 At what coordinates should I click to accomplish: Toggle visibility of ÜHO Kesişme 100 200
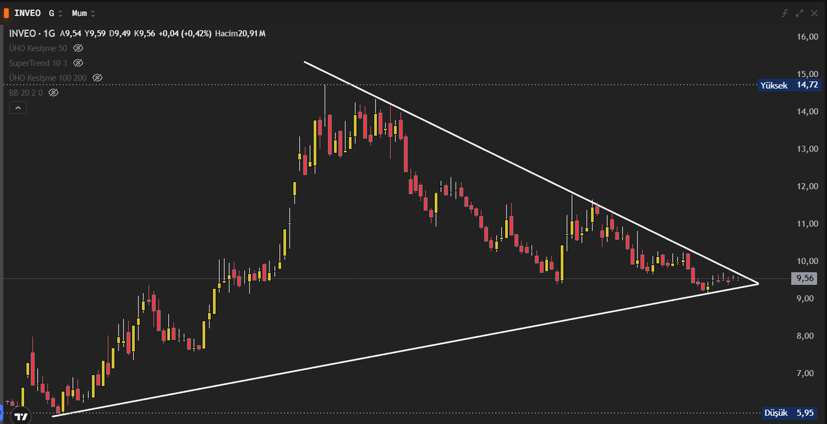pos(97,78)
